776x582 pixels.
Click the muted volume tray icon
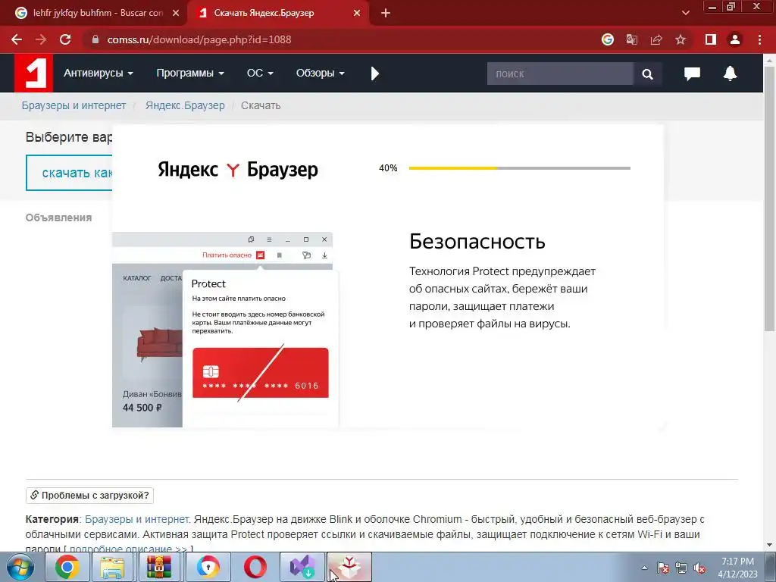[699, 568]
